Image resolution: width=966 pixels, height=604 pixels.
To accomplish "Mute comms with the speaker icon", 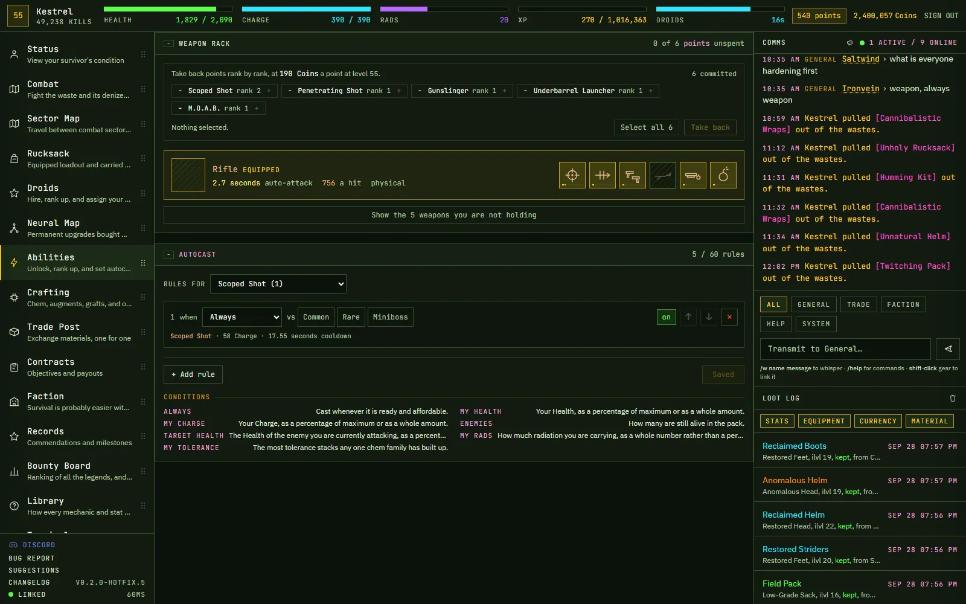I will (x=850, y=43).
